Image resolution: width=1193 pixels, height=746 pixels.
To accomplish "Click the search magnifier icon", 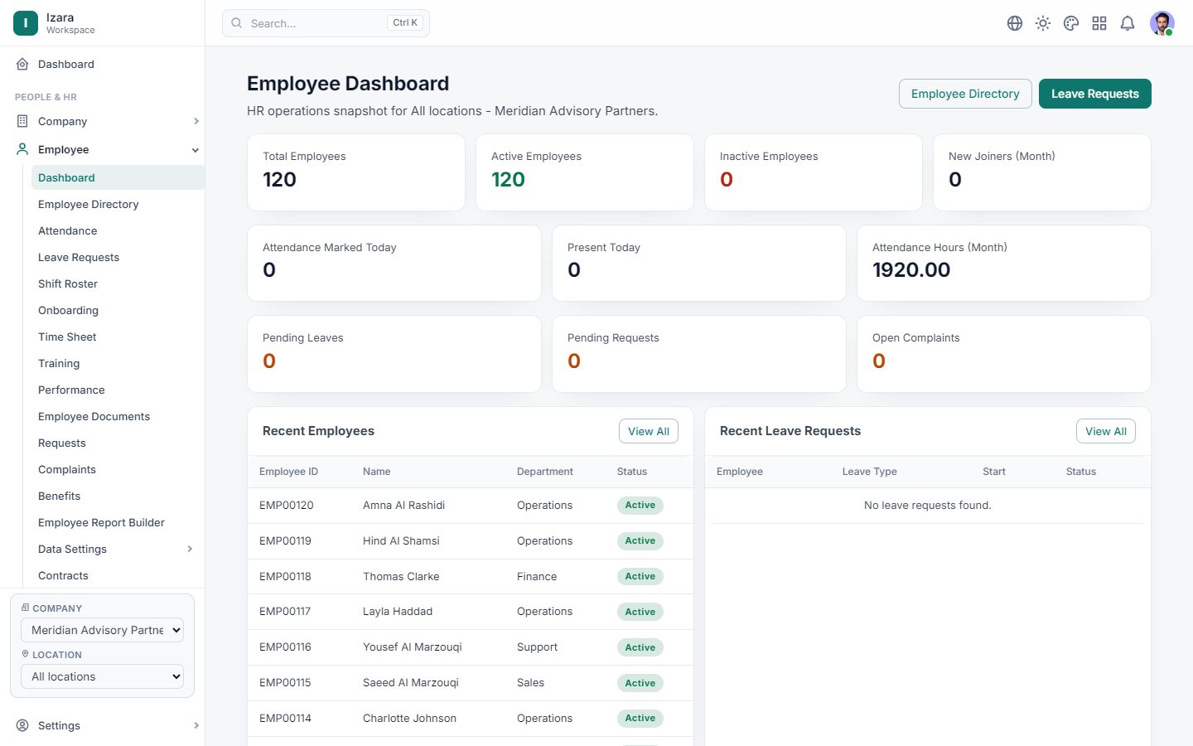I will [x=236, y=23].
